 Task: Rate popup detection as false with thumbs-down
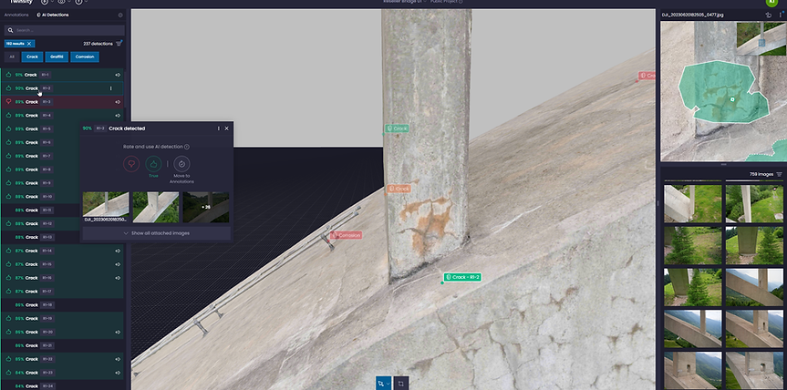[x=131, y=164]
